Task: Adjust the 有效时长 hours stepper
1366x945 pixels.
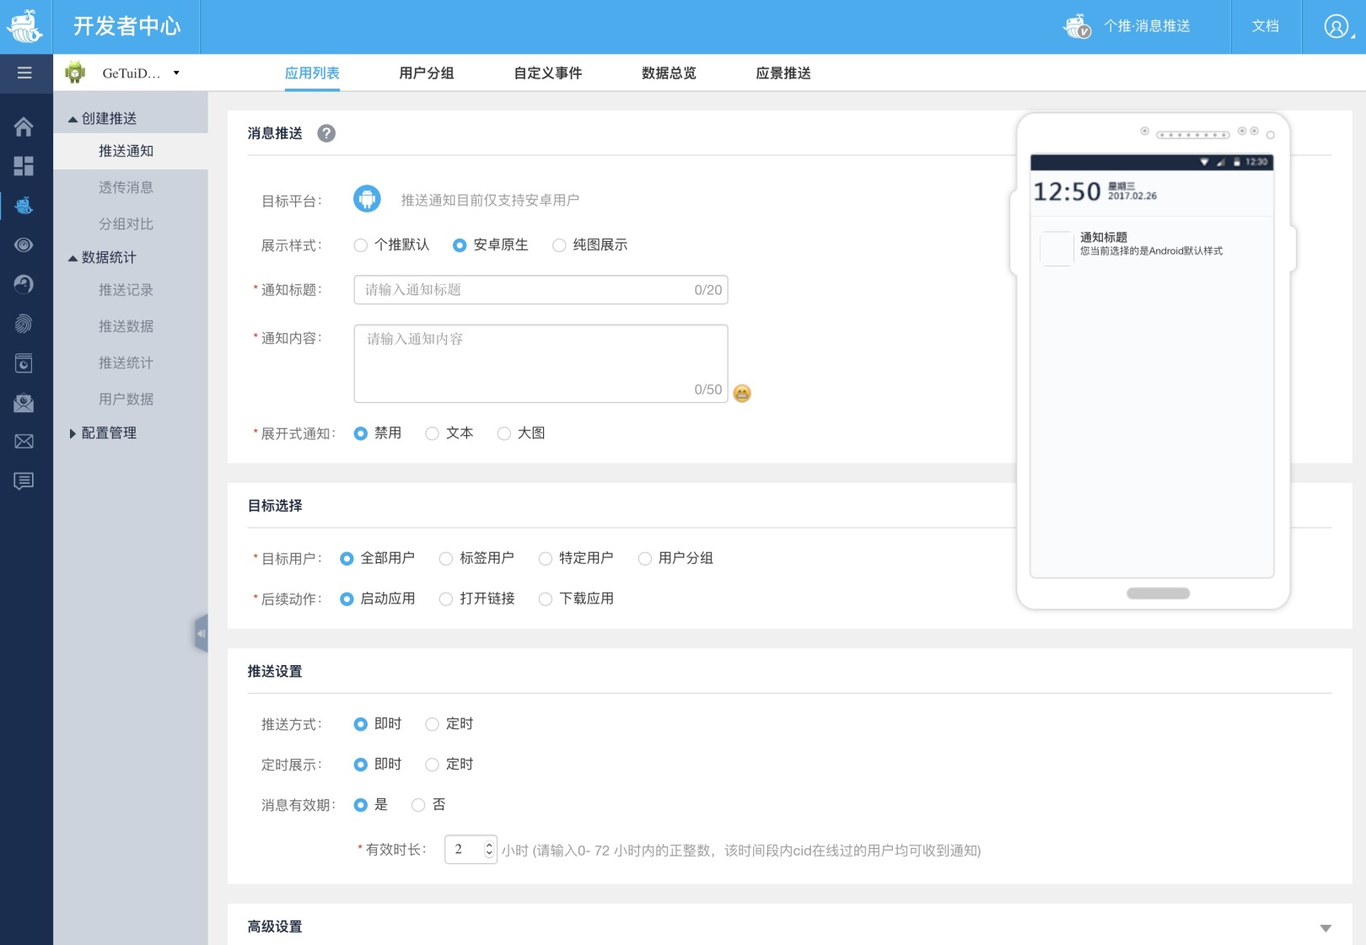Action: [x=489, y=850]
